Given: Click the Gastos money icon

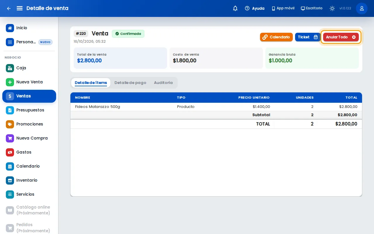Looking at the screenshot, I should (x=10, y=152).
